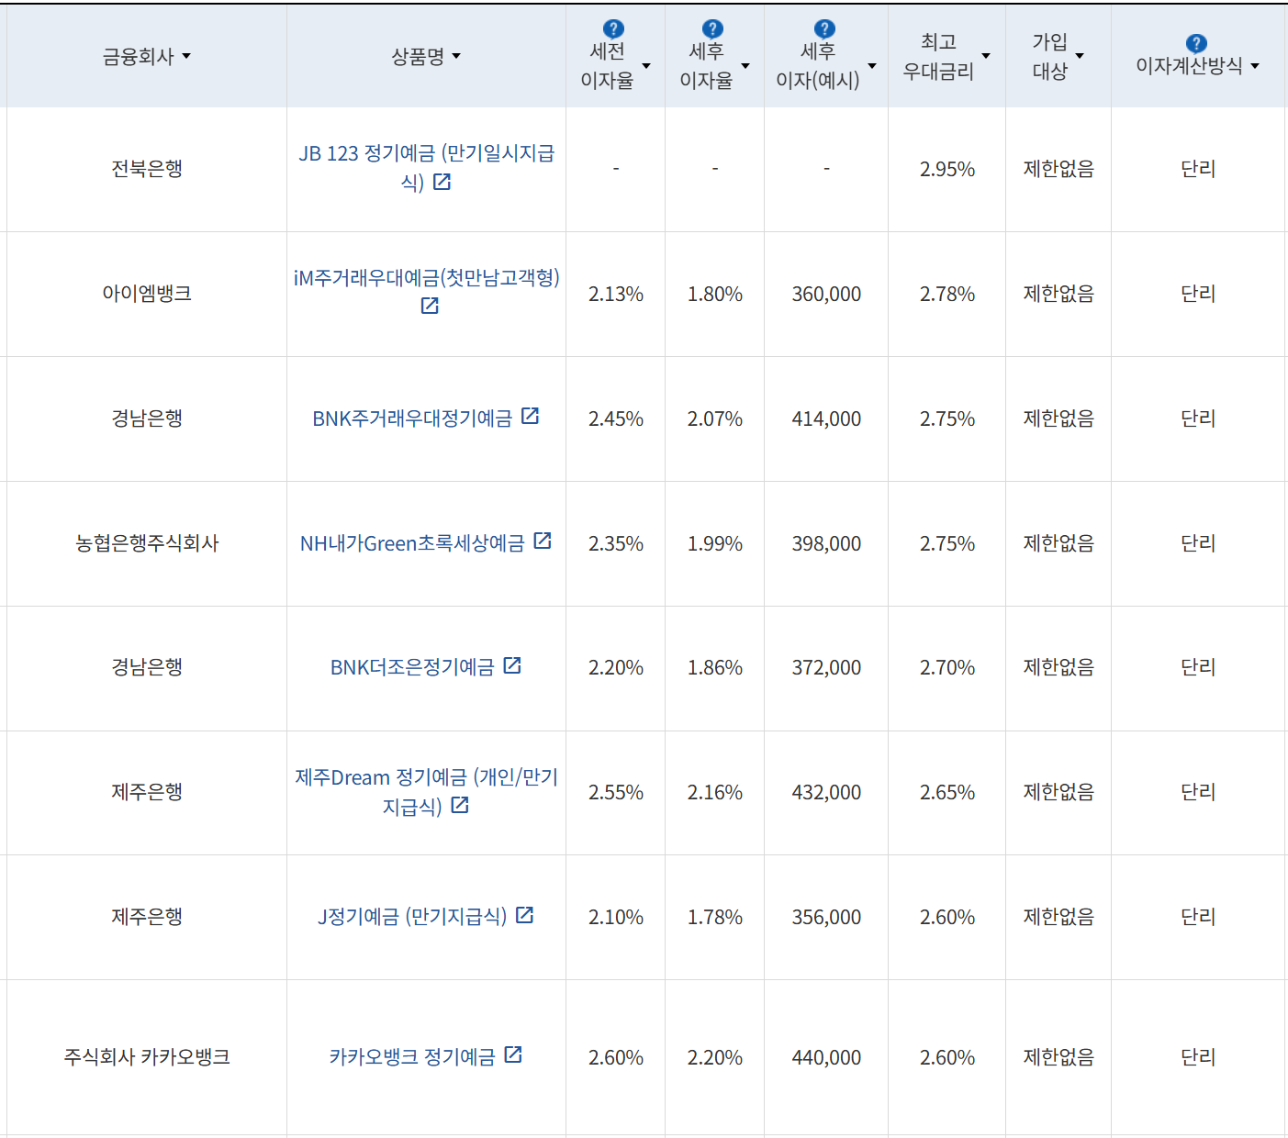This screenshot has width=1288, height=1138.
Task: Click the external link icon beside BNK주거래우대정기예금
Action: (530, 417)
